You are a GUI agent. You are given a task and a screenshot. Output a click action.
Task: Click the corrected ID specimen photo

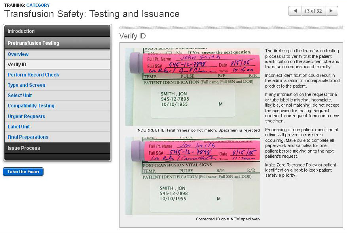tap(193, 176)
